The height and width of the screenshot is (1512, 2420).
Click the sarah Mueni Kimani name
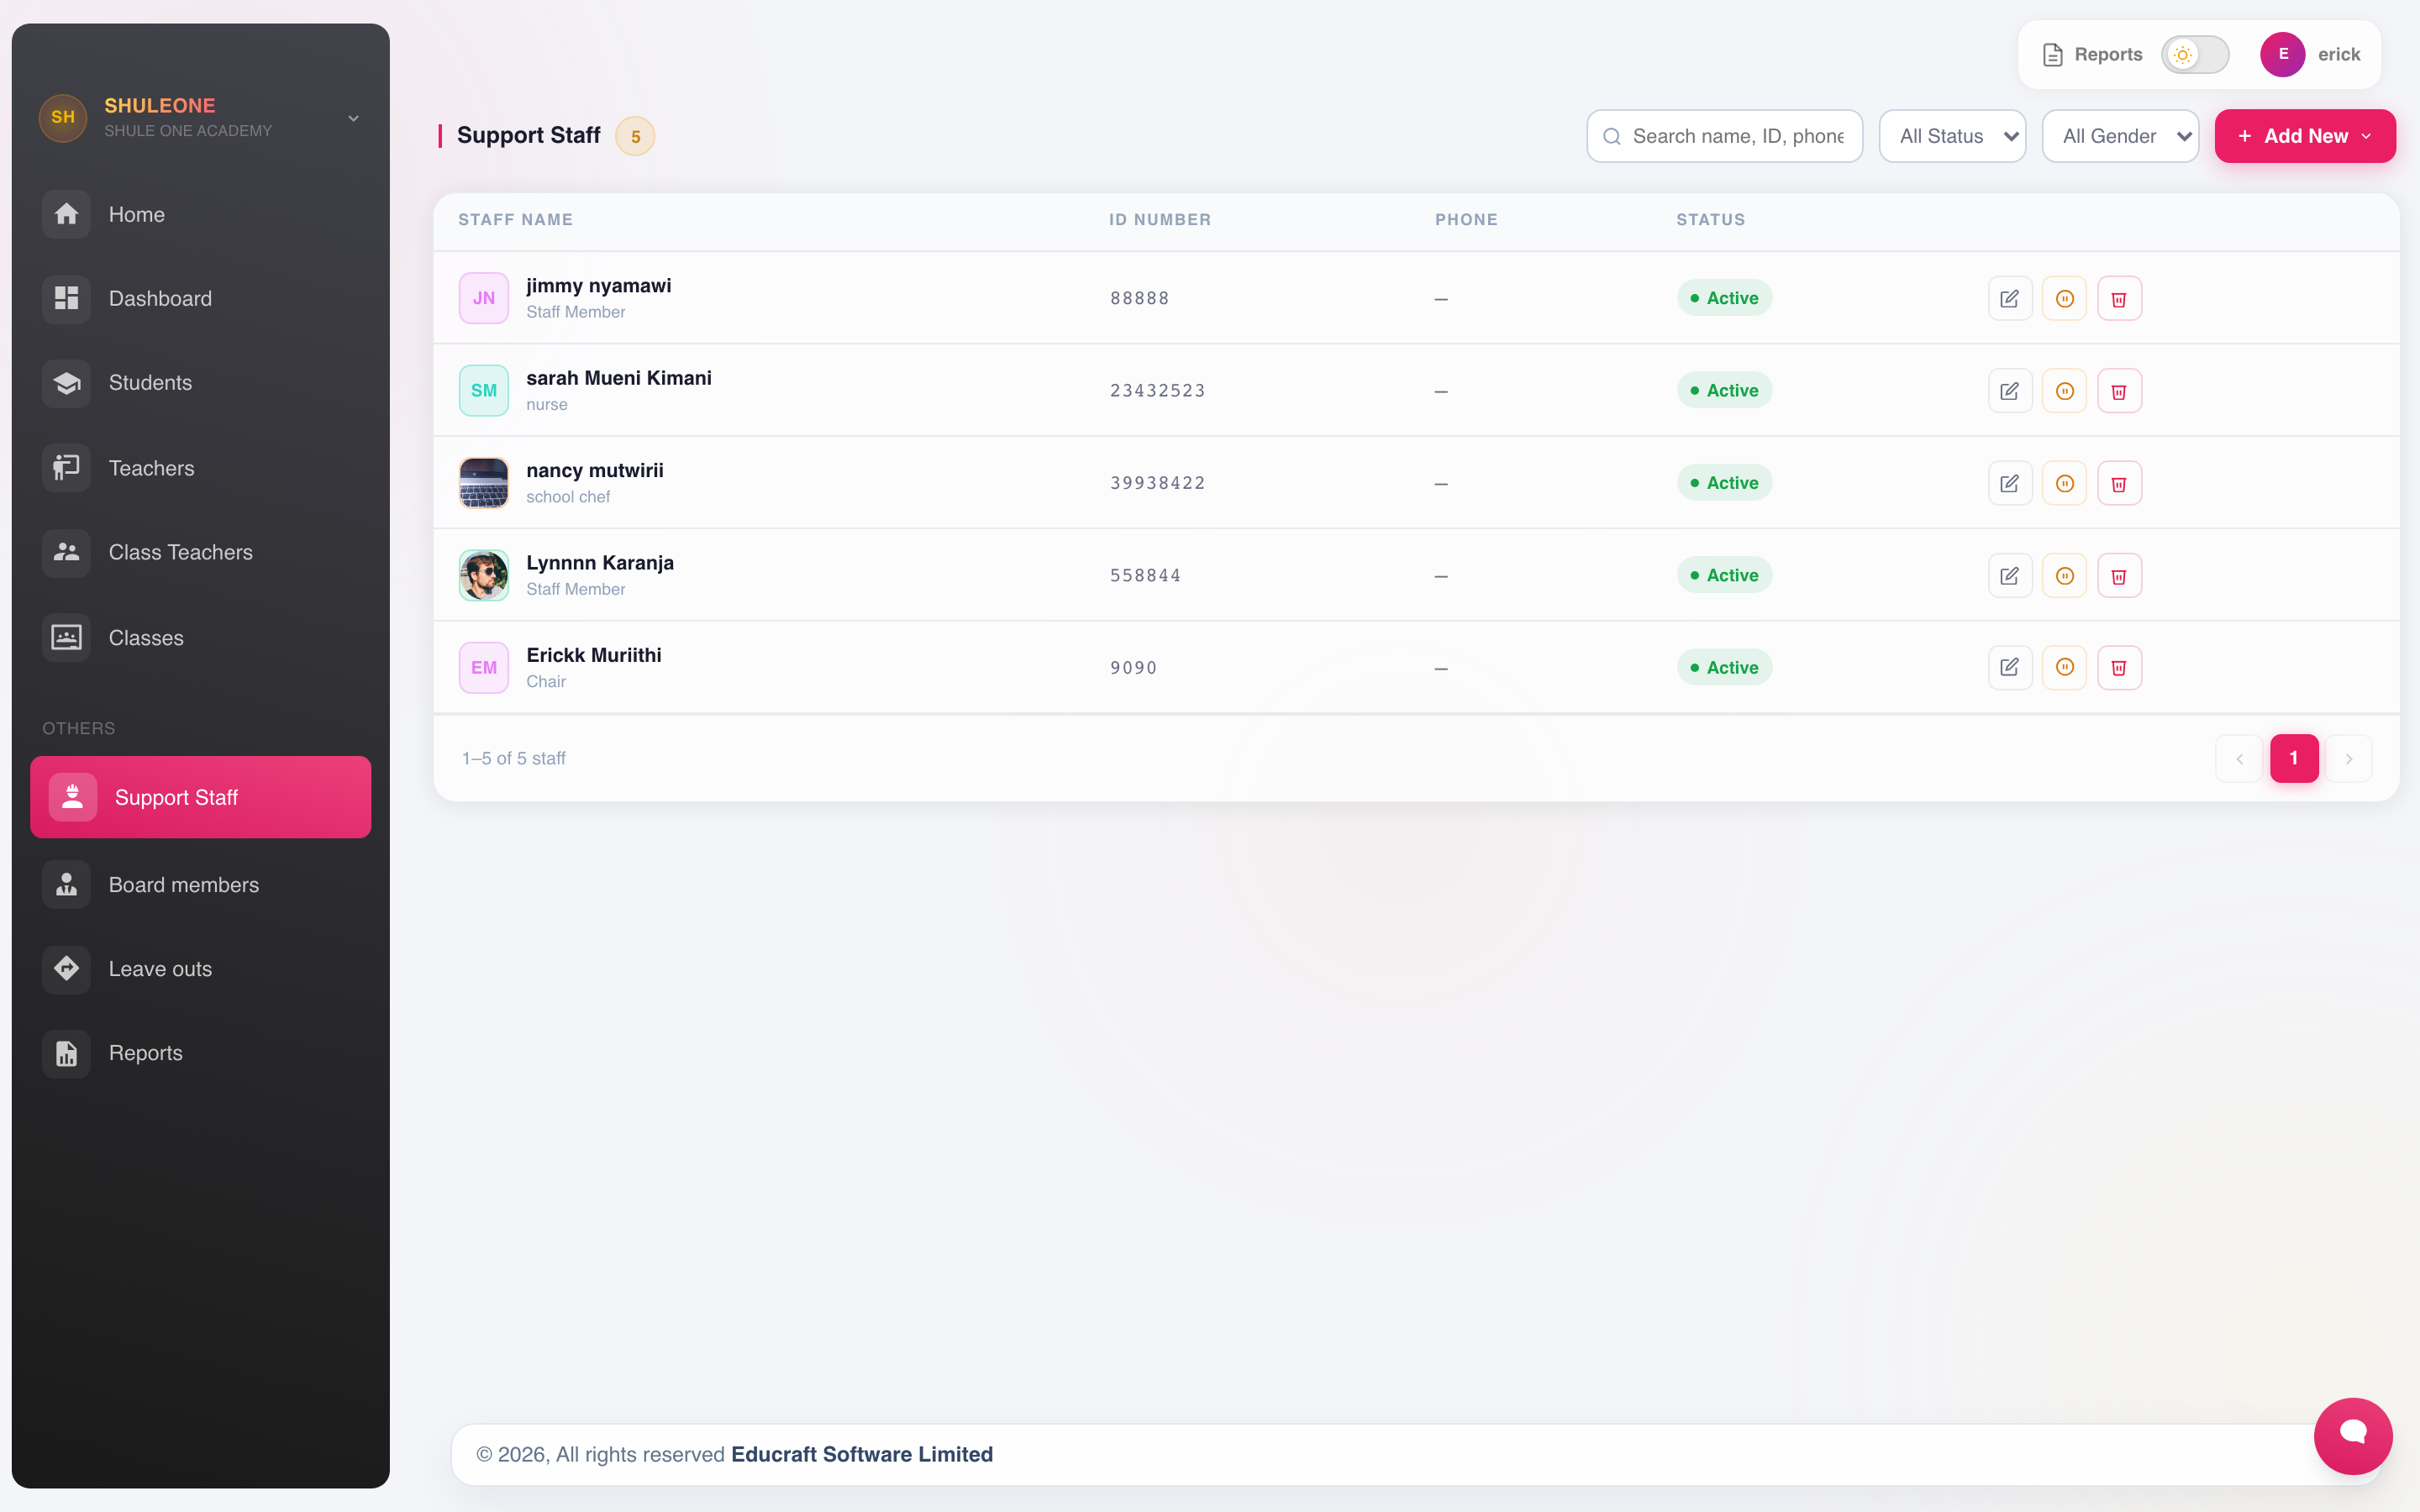tap(619, 378)
